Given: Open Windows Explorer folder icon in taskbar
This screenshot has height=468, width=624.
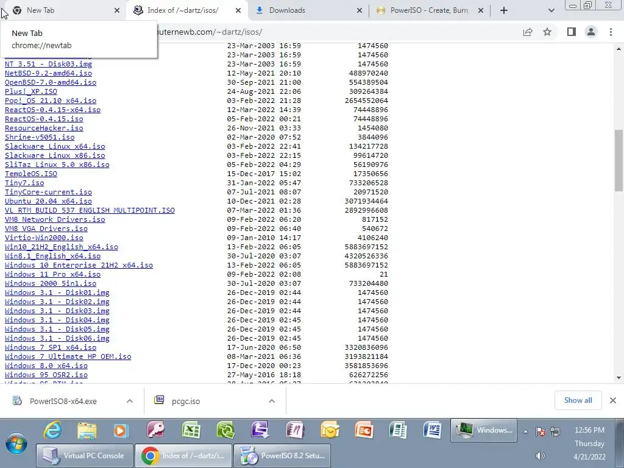Looking at the screenshot, I should point(87,430).
